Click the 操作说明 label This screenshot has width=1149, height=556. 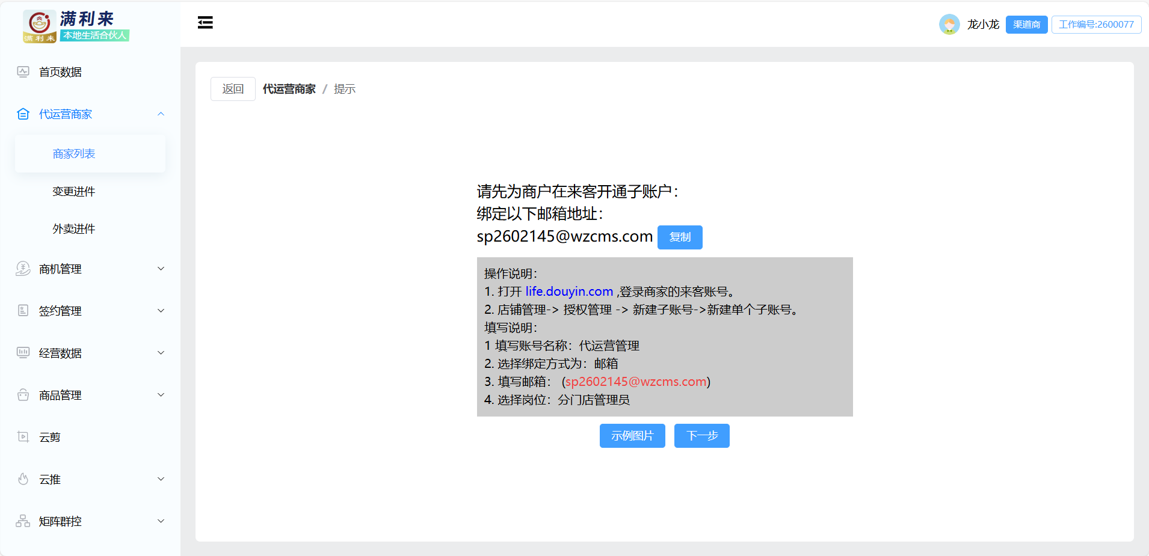coord(511,273)
